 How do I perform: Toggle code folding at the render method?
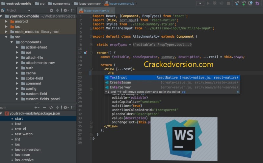[90, 52]
